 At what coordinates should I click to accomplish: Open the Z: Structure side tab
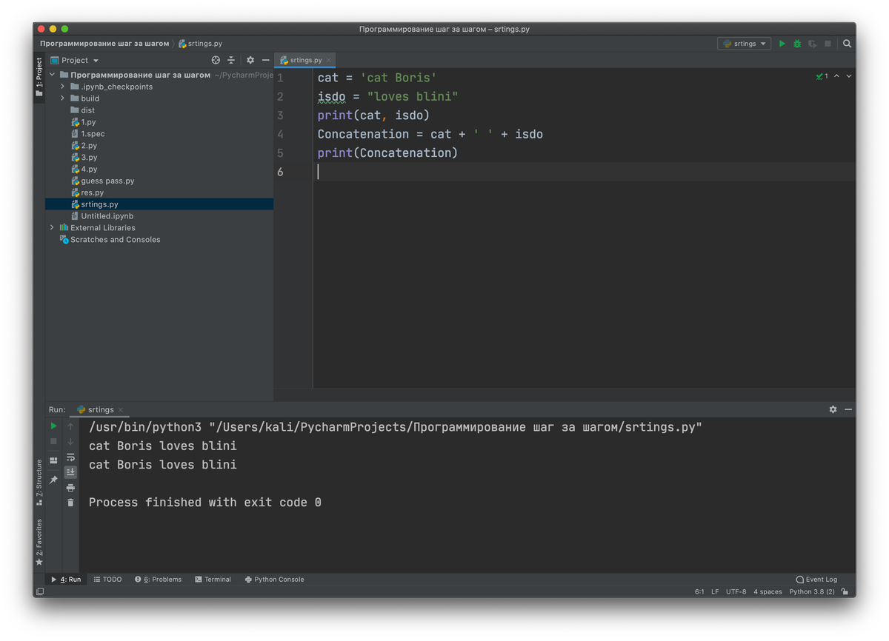[x=39, y=483]
